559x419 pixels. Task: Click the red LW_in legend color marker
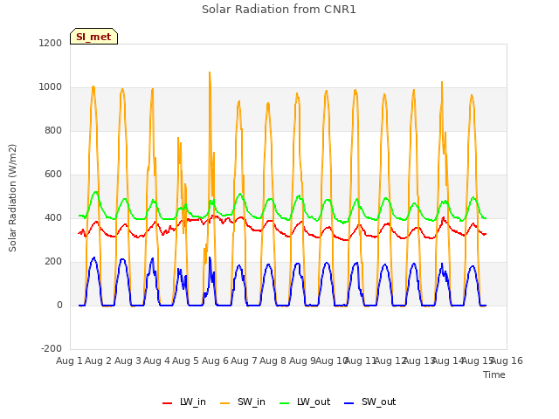(167, 403)
